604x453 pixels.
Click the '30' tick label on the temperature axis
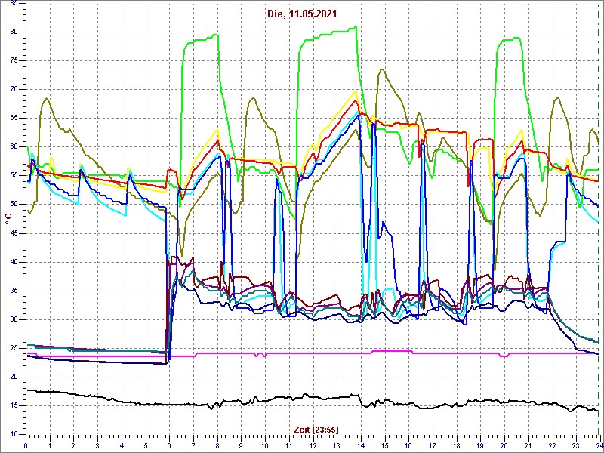coord(12,319)
